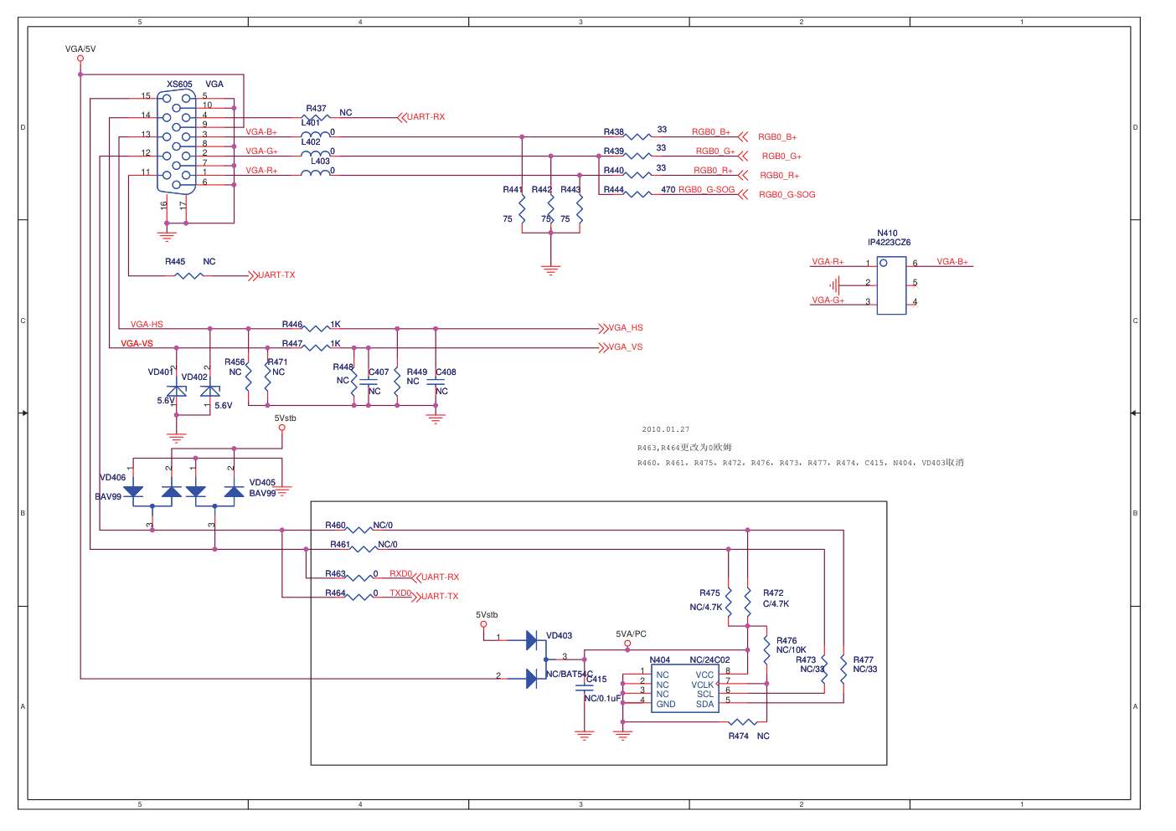Select the R448 designator label
The width and height of the screenshot is (1176, 831).
point(343,367)
